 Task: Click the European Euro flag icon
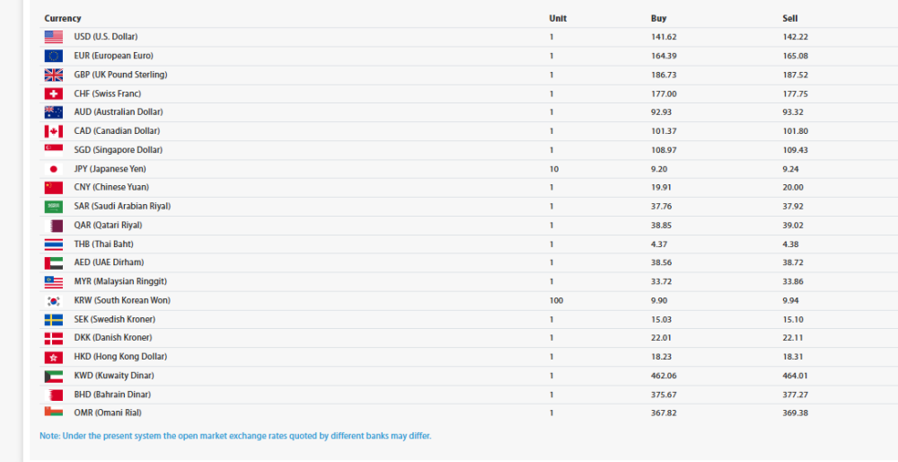pyautogui.click(x=53, y=56)
